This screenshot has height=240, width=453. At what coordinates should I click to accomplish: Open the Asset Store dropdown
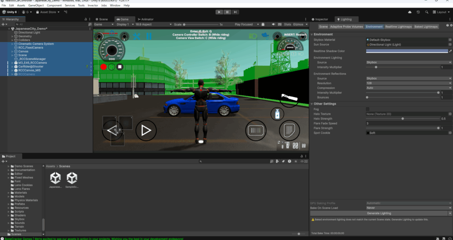click(x=48, y=12)
